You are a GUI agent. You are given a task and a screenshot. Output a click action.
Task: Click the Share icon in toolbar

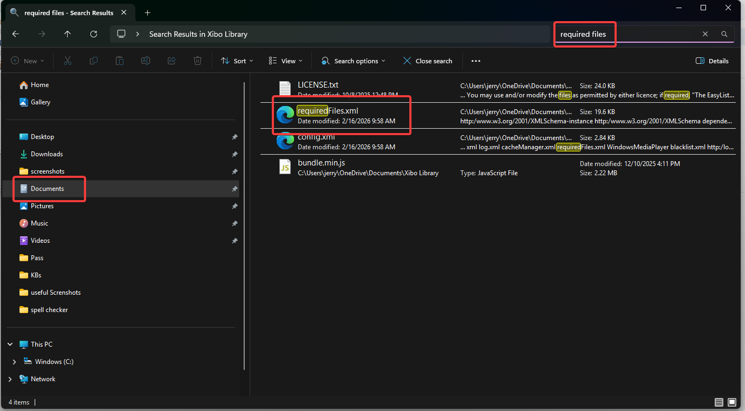(x=172, y=61)
